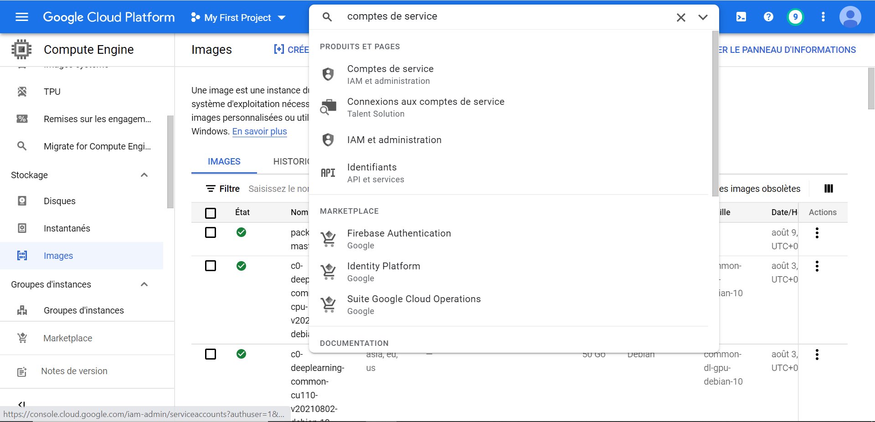875x422 pixels.
Task: Open My First Project selector dropdown
Action: pyautogui.click(x=238, y=17)
